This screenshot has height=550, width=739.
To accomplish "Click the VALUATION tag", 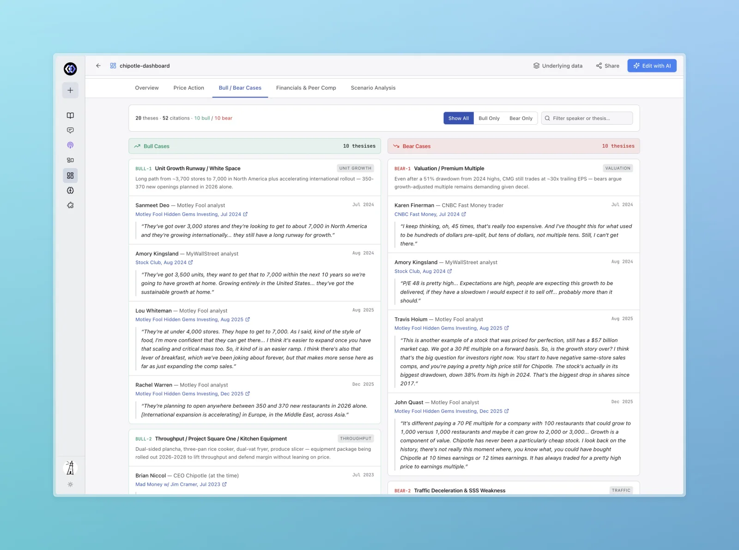I will pos(618,168).
